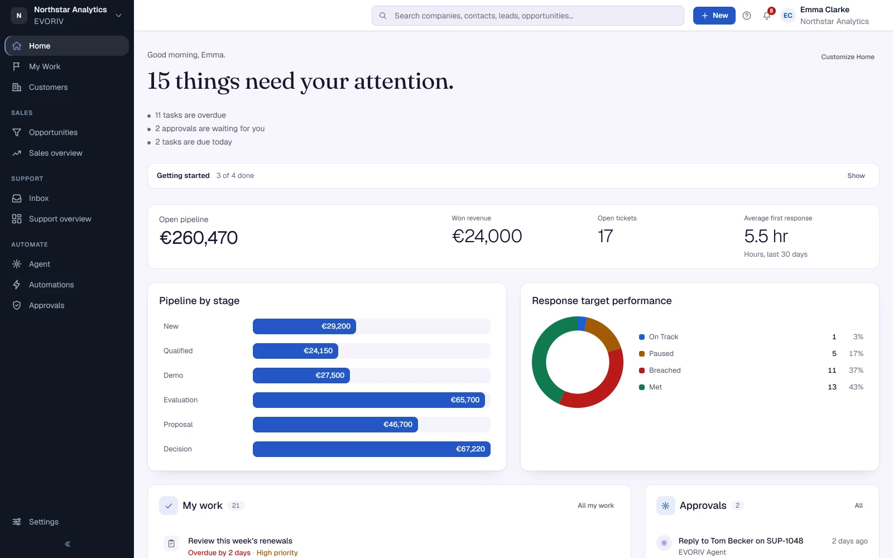893x558 pixels.
Task: Open the Automations menu item
Action: pos(67,285)
